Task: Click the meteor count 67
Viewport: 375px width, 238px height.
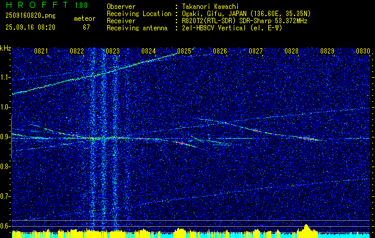Action: point(86,27)
